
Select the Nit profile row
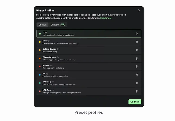tap(89, 75)
